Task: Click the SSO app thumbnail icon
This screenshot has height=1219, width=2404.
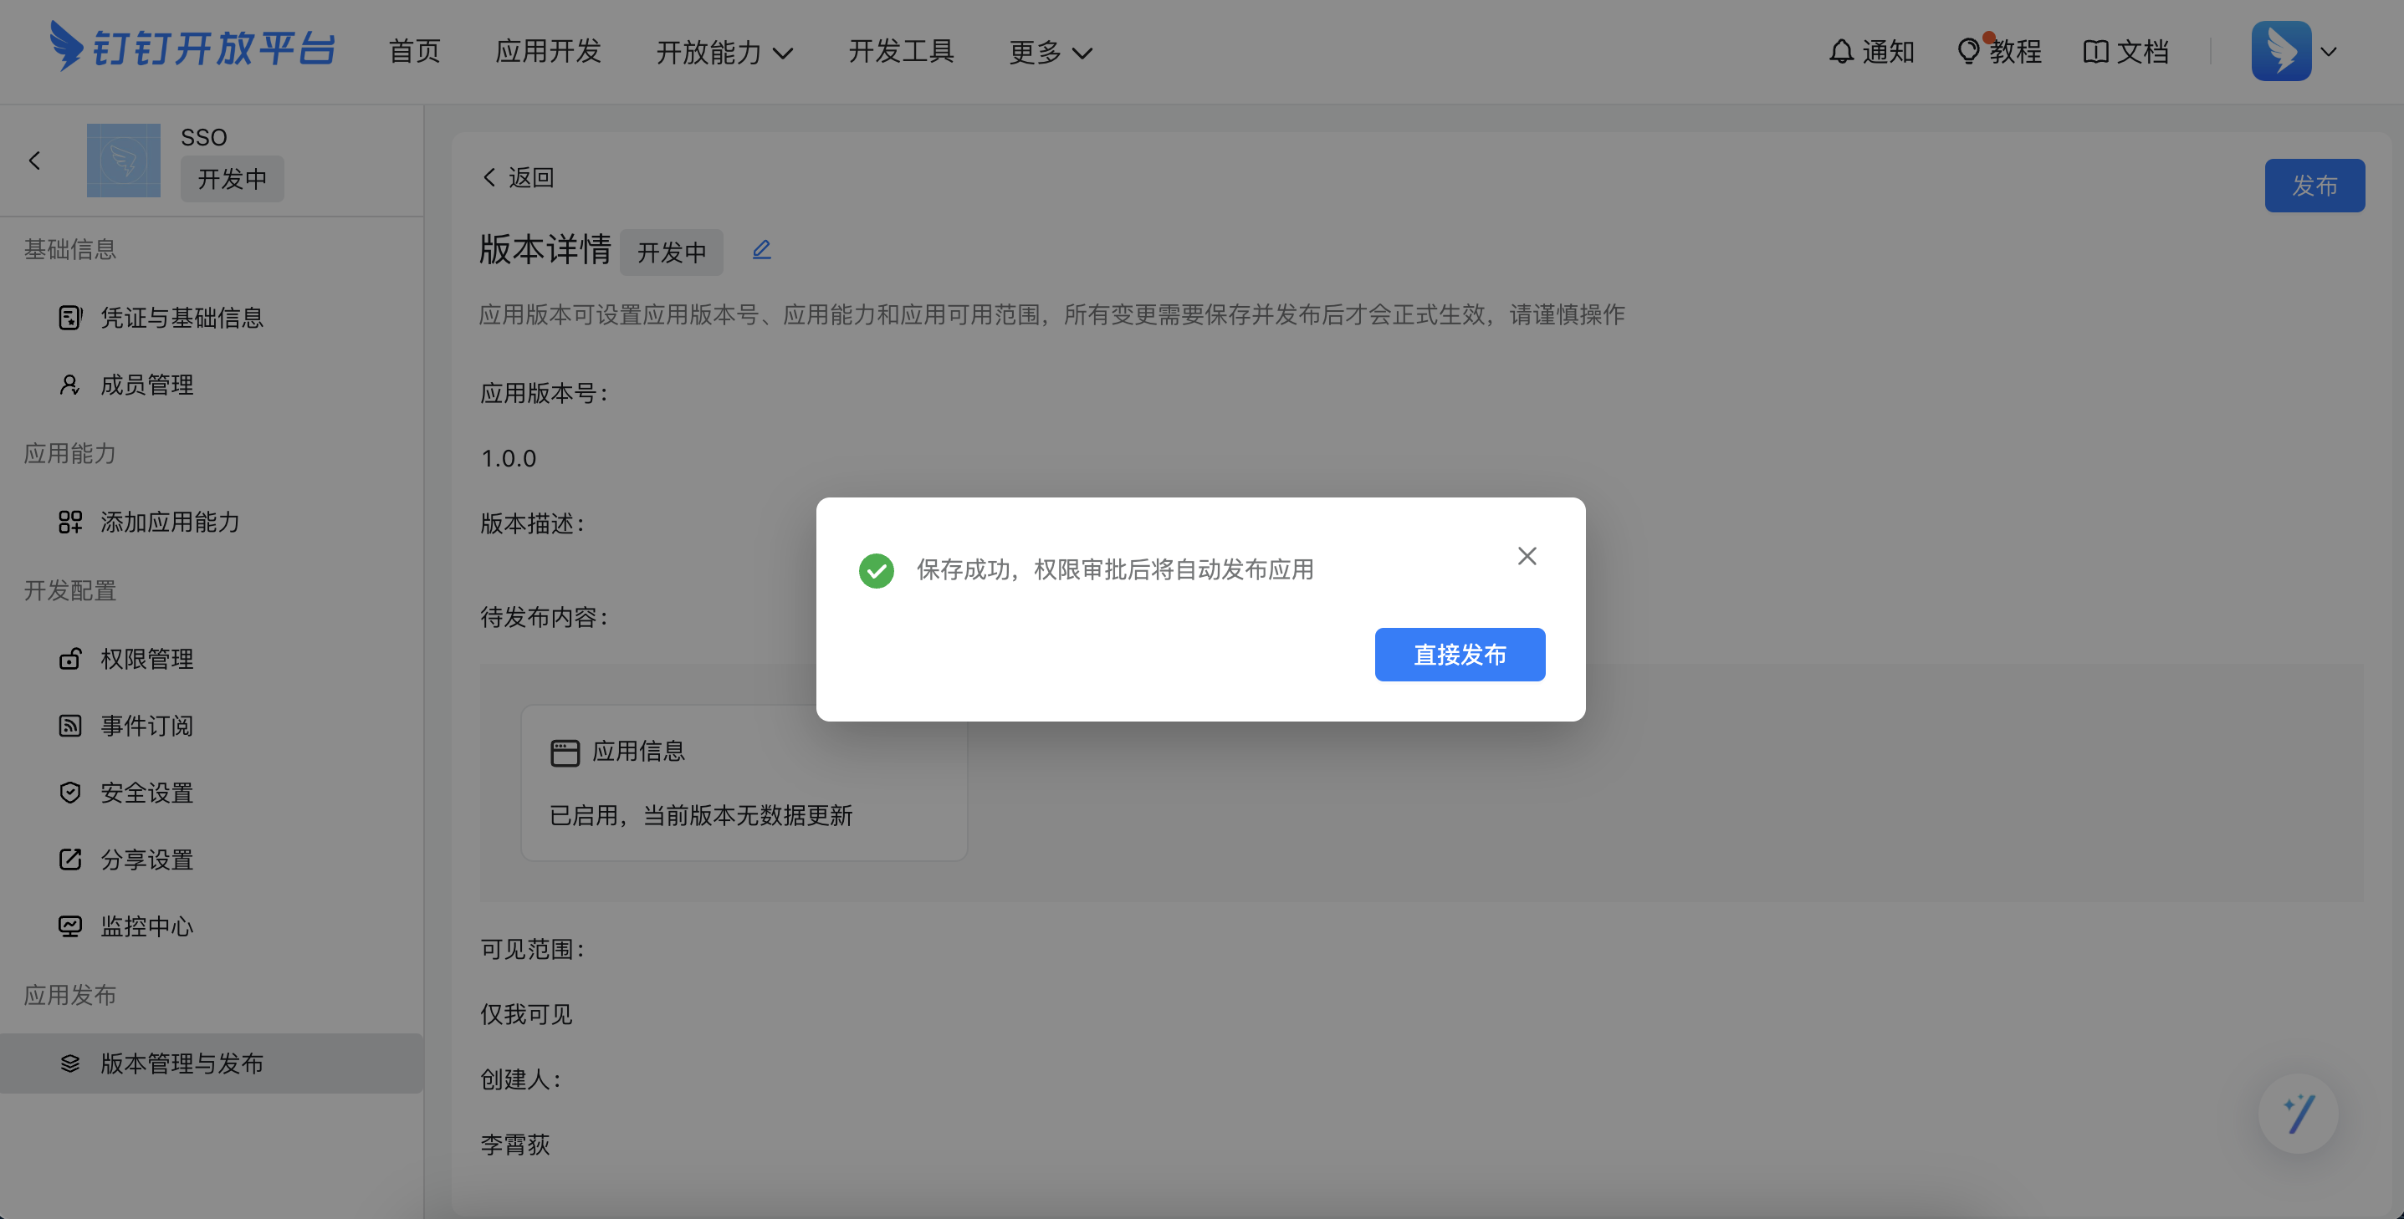Action: (x=123, y=161)
